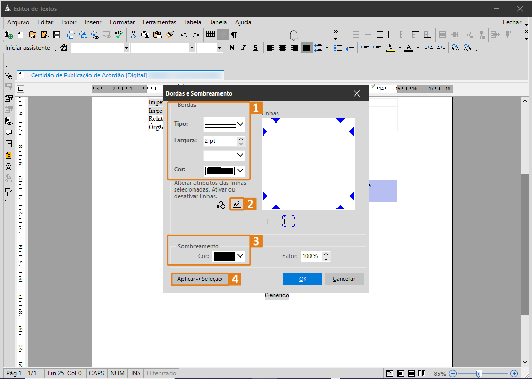The width and height of the screenshot is (532, 379).
Task: Open the Bordas Cor color dropdown
Action: point(224,171)
